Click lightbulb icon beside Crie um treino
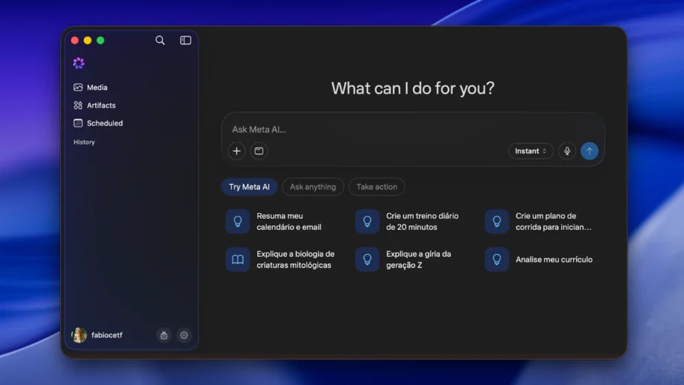This screenshot has width=684, height=385. pos(367,222)
